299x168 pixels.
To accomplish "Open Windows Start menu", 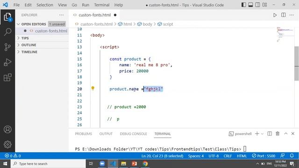I will coord(5,164).
